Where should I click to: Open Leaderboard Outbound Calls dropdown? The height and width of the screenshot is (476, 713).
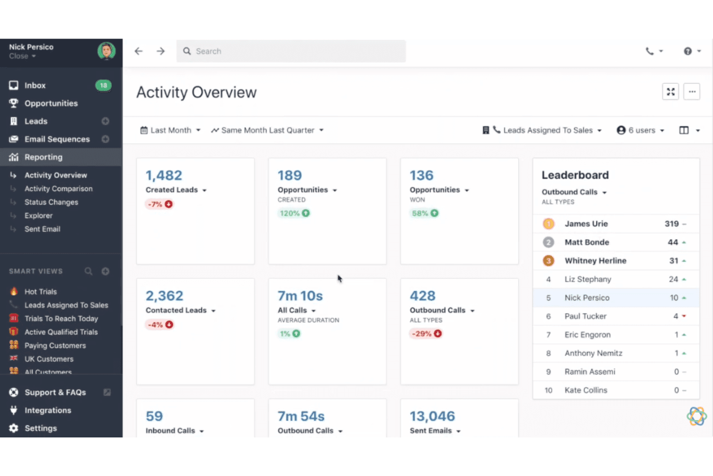tap(574, 192)
